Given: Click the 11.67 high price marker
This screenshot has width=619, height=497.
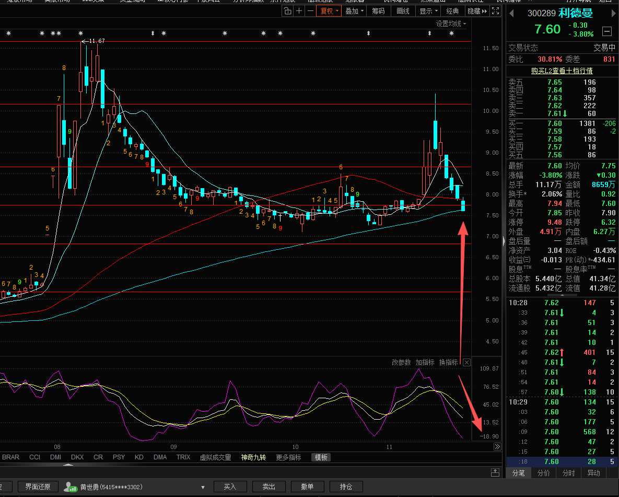Looking at the screenshot, I should (94, 41).
